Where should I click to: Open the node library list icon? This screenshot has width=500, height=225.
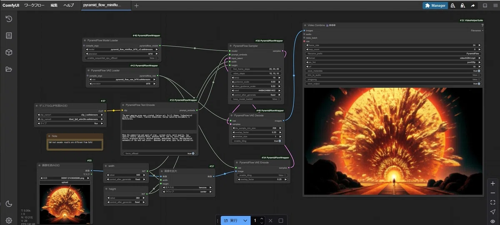pyautogui.click(x=9, y=35)
